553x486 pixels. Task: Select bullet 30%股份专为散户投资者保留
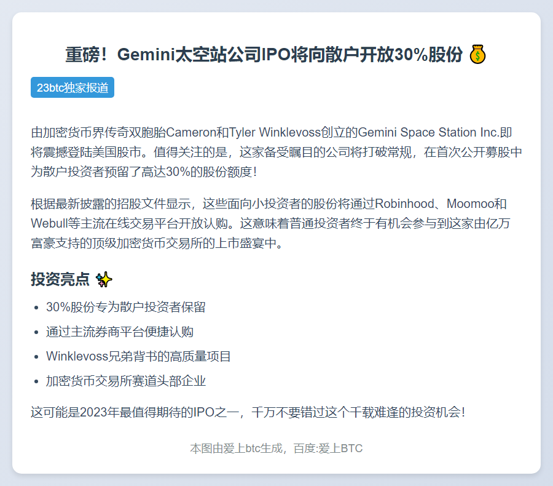point(125,307)
